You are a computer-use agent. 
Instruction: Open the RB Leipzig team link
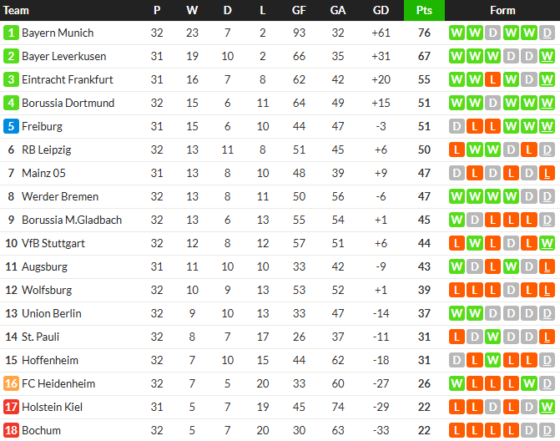click(x=47, y=150)
